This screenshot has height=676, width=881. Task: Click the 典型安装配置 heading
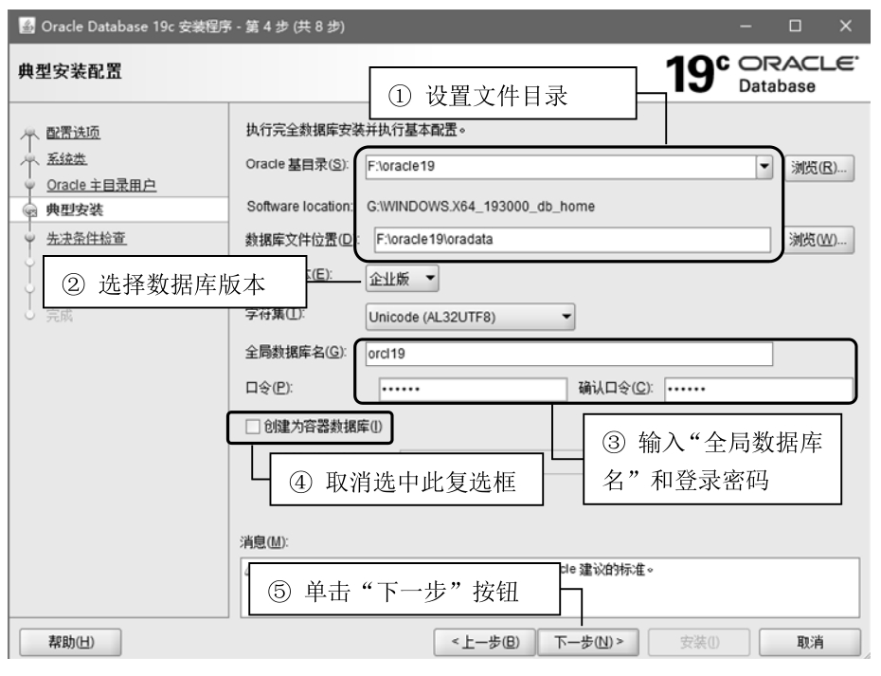[x=70, y=71]
